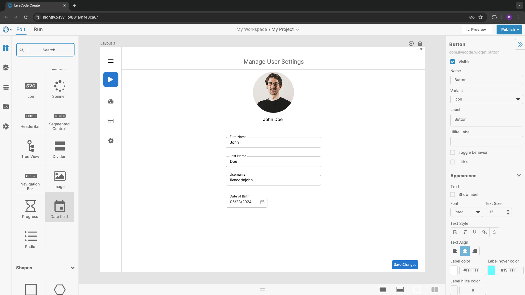The image size is (525, 295).
Task: Enable Toggle behavior checkbox
Action: 453,152
